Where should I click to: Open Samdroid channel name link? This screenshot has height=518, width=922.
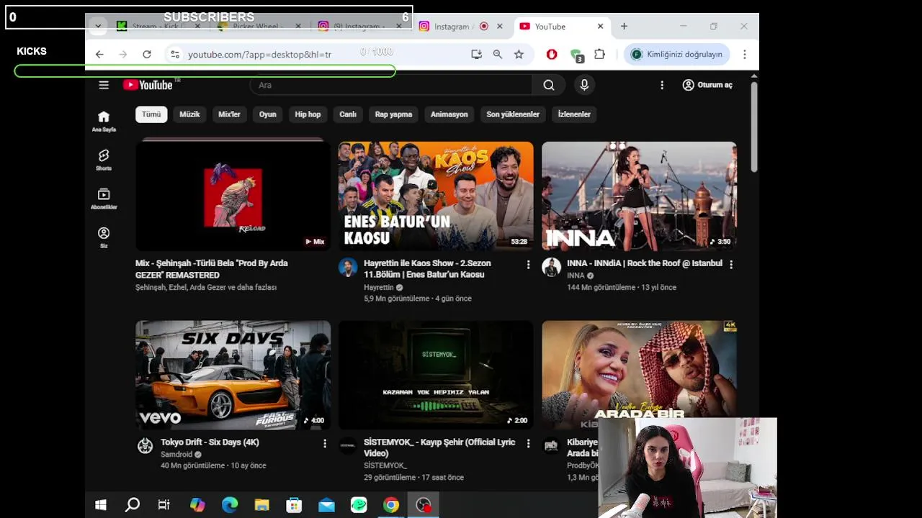176,455
